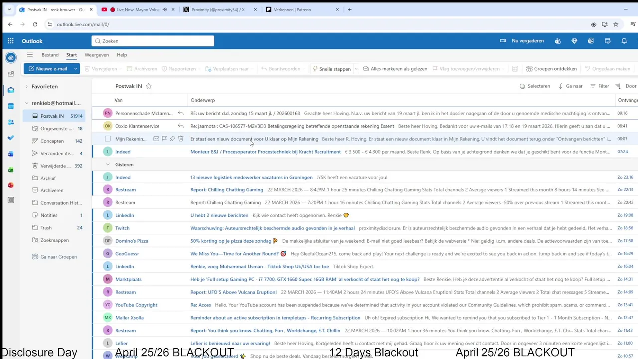Open the Snelle stappen dropdown arrow
This screenshot has height=359, width=638.
356,69
